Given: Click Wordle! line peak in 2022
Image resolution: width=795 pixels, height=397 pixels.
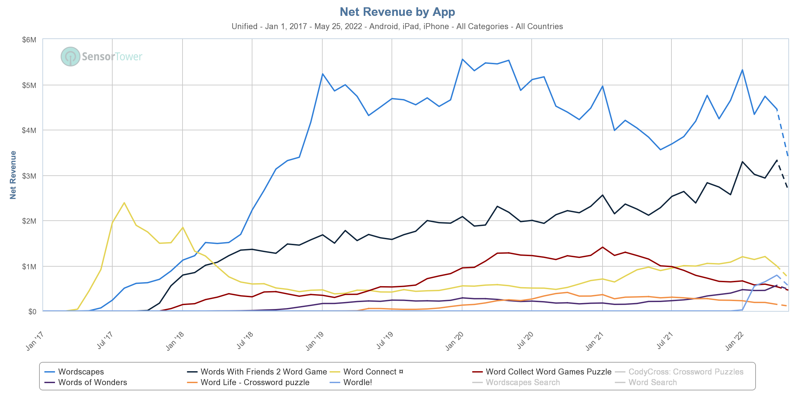Looking at the screenshot, I should (x=777, y=275).
